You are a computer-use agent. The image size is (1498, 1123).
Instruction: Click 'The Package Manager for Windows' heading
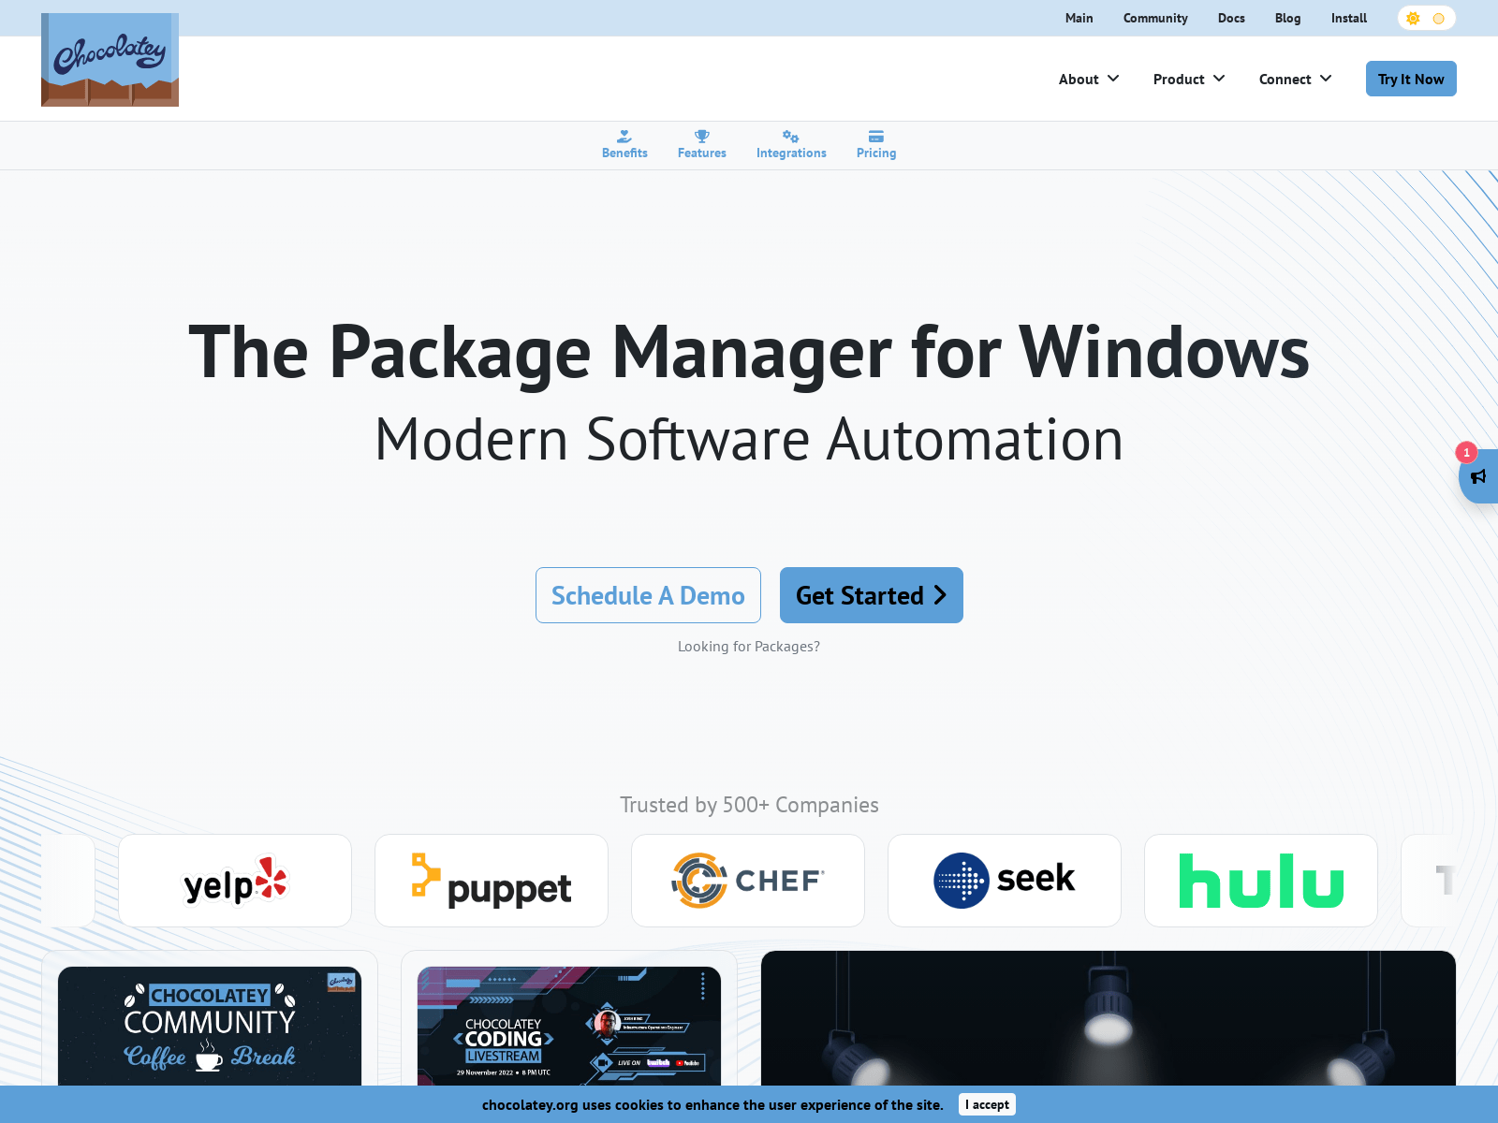749,352
